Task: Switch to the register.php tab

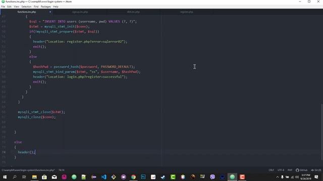Action: click(186, 12)
